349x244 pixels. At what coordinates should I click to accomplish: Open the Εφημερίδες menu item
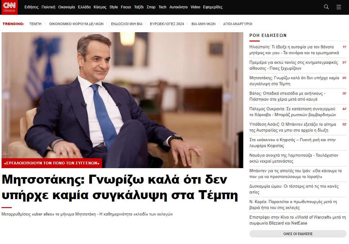pyautogui.click(x=213, y=7)
